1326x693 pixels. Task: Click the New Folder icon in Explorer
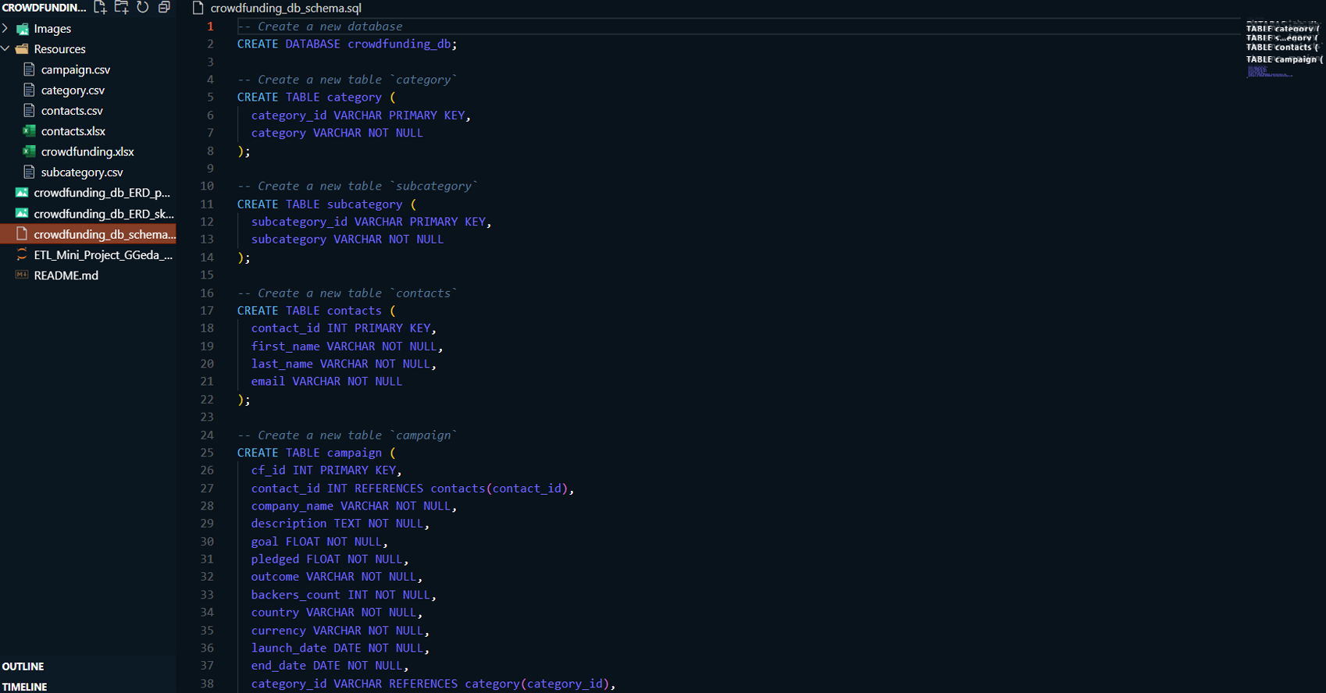tap(121, 8)
